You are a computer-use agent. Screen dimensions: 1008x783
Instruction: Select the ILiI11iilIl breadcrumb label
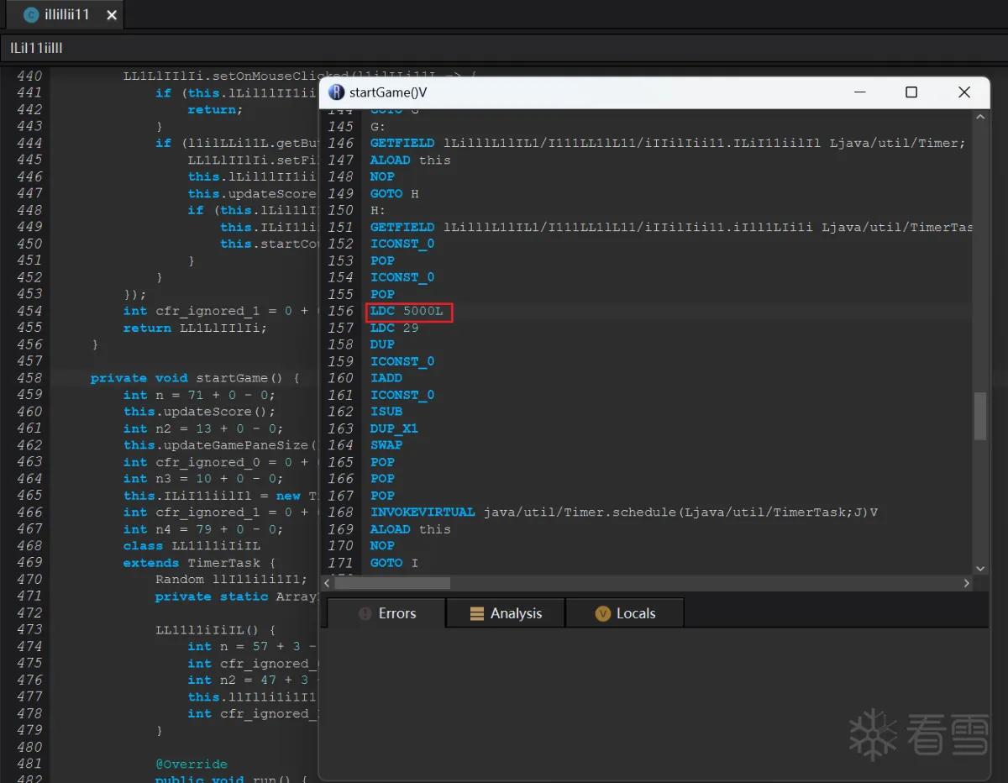pyautogui.click(x=36, y=48)
